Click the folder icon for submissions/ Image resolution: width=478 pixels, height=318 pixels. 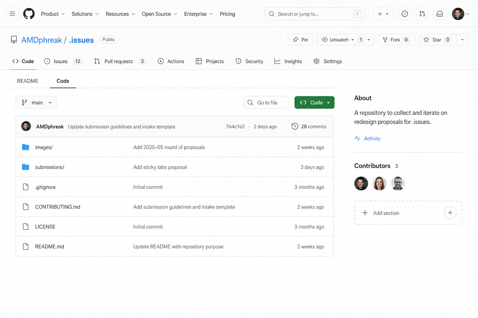[26, 167]
